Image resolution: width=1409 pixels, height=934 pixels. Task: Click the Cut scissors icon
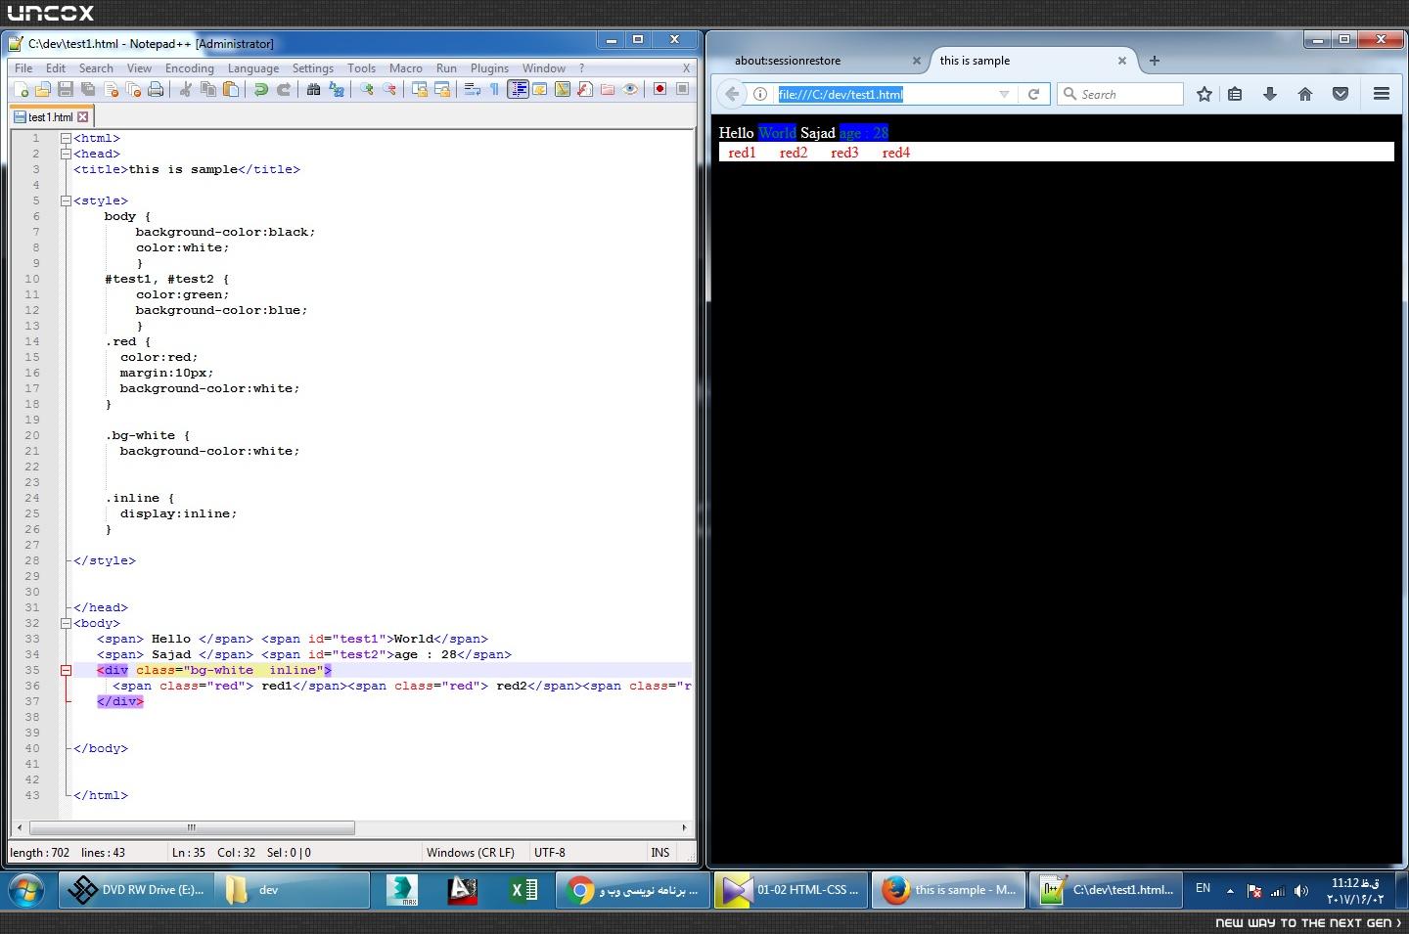(185, 90)
